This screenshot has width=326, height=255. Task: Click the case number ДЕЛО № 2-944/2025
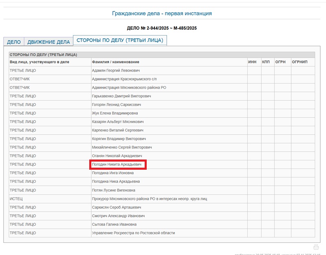pyautogui.click(x=162, y=28)
